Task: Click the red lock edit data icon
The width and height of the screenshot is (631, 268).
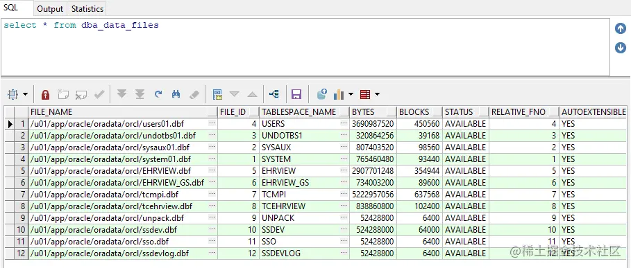Action: (46, 95)
